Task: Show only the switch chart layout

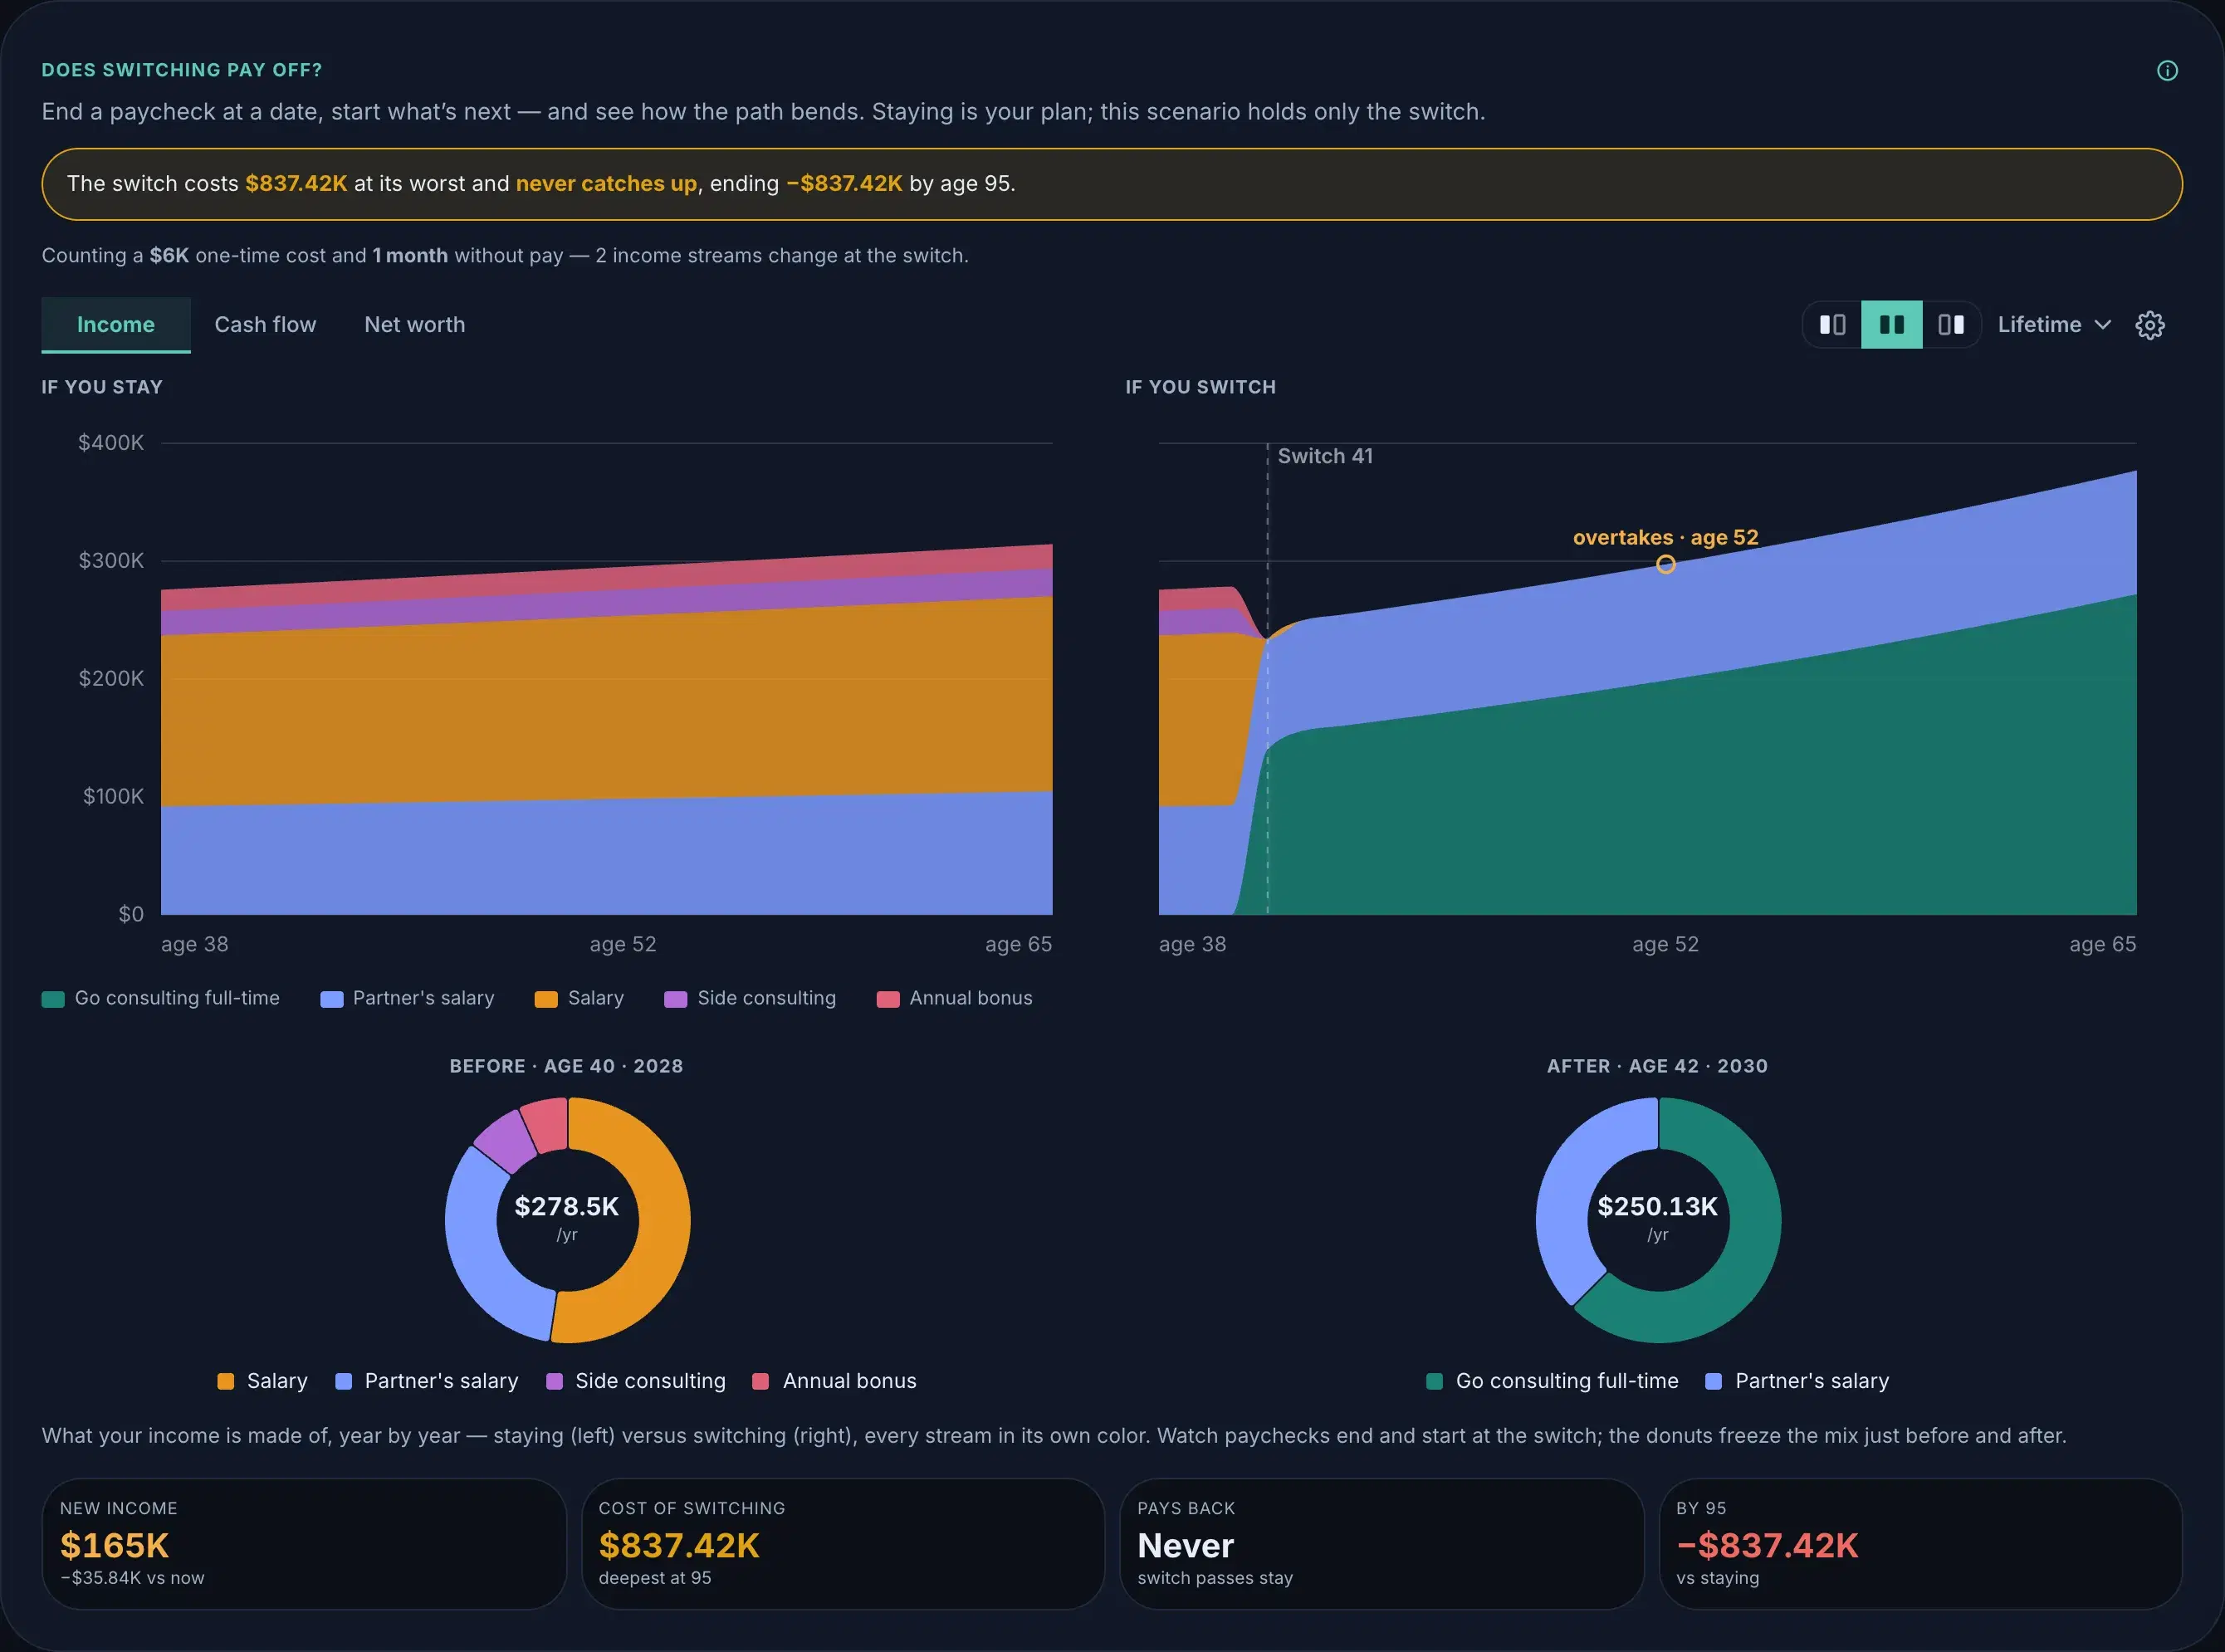Action: pyautogui.click(x=1951, y=325)
